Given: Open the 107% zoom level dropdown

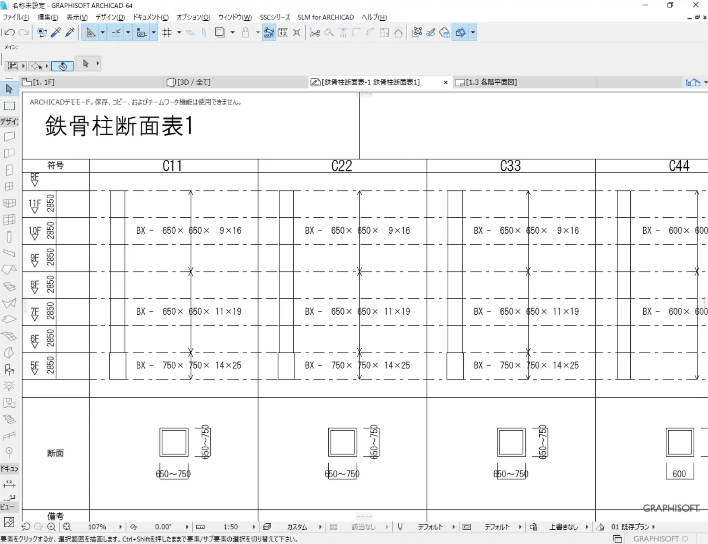Looking at the screenshot, I should (x=120, y=527).
